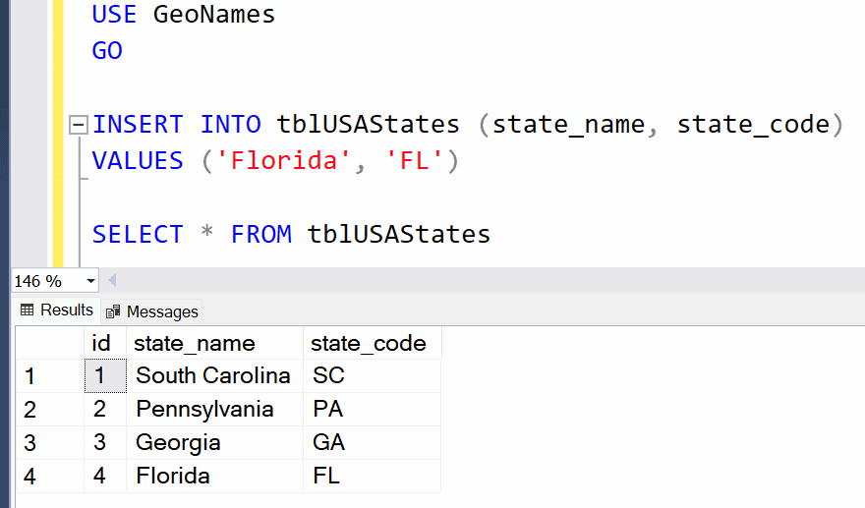Click the PA state code cell

coord(372,410)
